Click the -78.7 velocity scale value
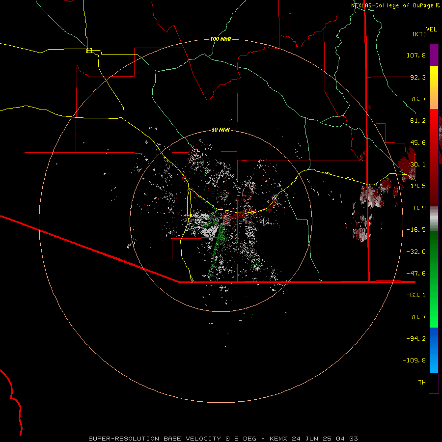The height and width of the screenshot is (442, 442). 416,317
